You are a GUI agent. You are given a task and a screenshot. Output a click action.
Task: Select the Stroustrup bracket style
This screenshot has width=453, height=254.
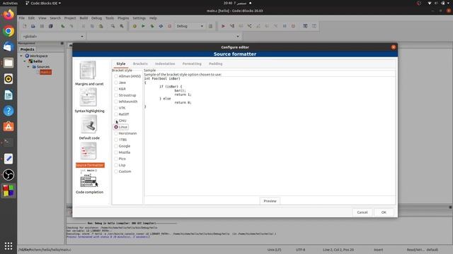coord(125,95)
